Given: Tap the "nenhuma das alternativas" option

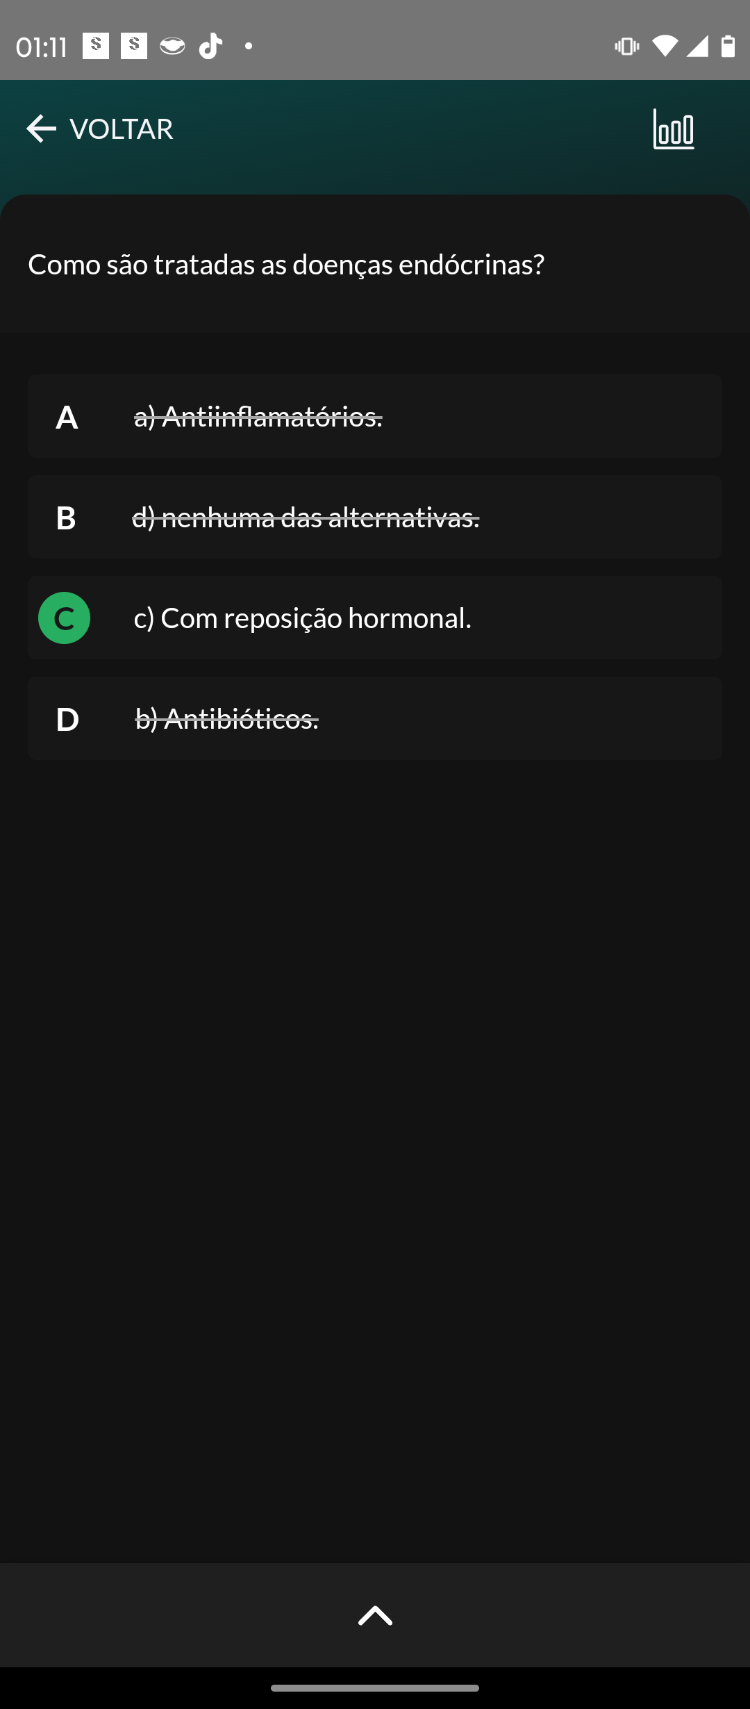Looking at the screenshot, I should click(306, 518).
